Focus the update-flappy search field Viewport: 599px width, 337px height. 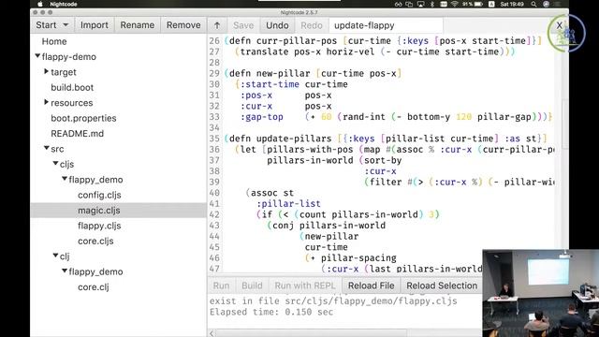(386, 25)
